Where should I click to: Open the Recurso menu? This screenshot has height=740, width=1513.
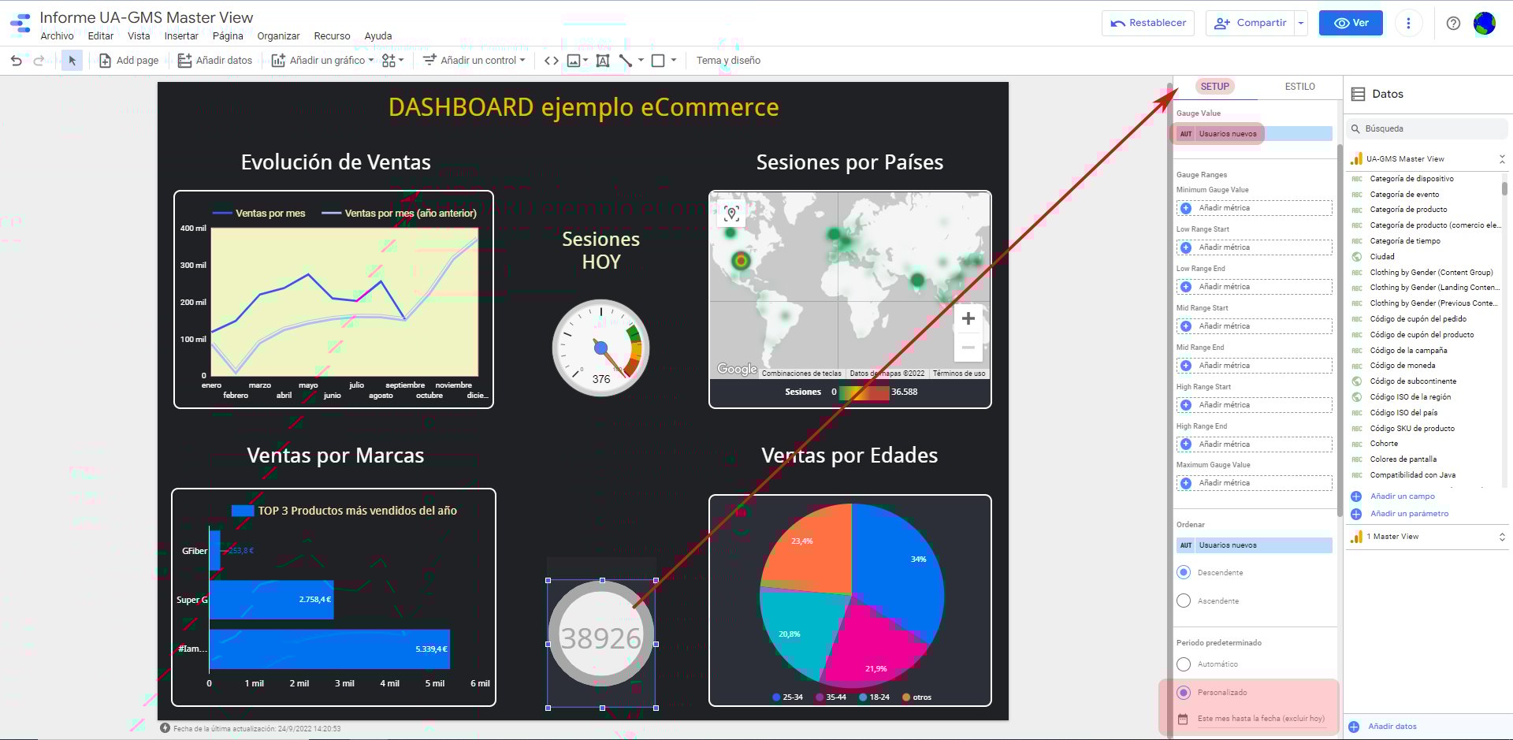[x=332, y=36]
